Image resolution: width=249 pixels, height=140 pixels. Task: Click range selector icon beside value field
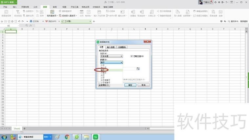point(138,69)
